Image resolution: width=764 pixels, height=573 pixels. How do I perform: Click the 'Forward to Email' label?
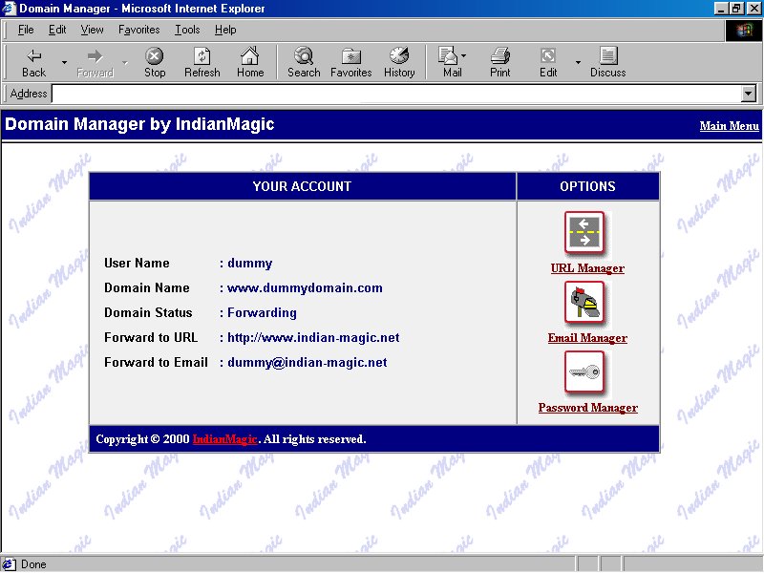156,363
